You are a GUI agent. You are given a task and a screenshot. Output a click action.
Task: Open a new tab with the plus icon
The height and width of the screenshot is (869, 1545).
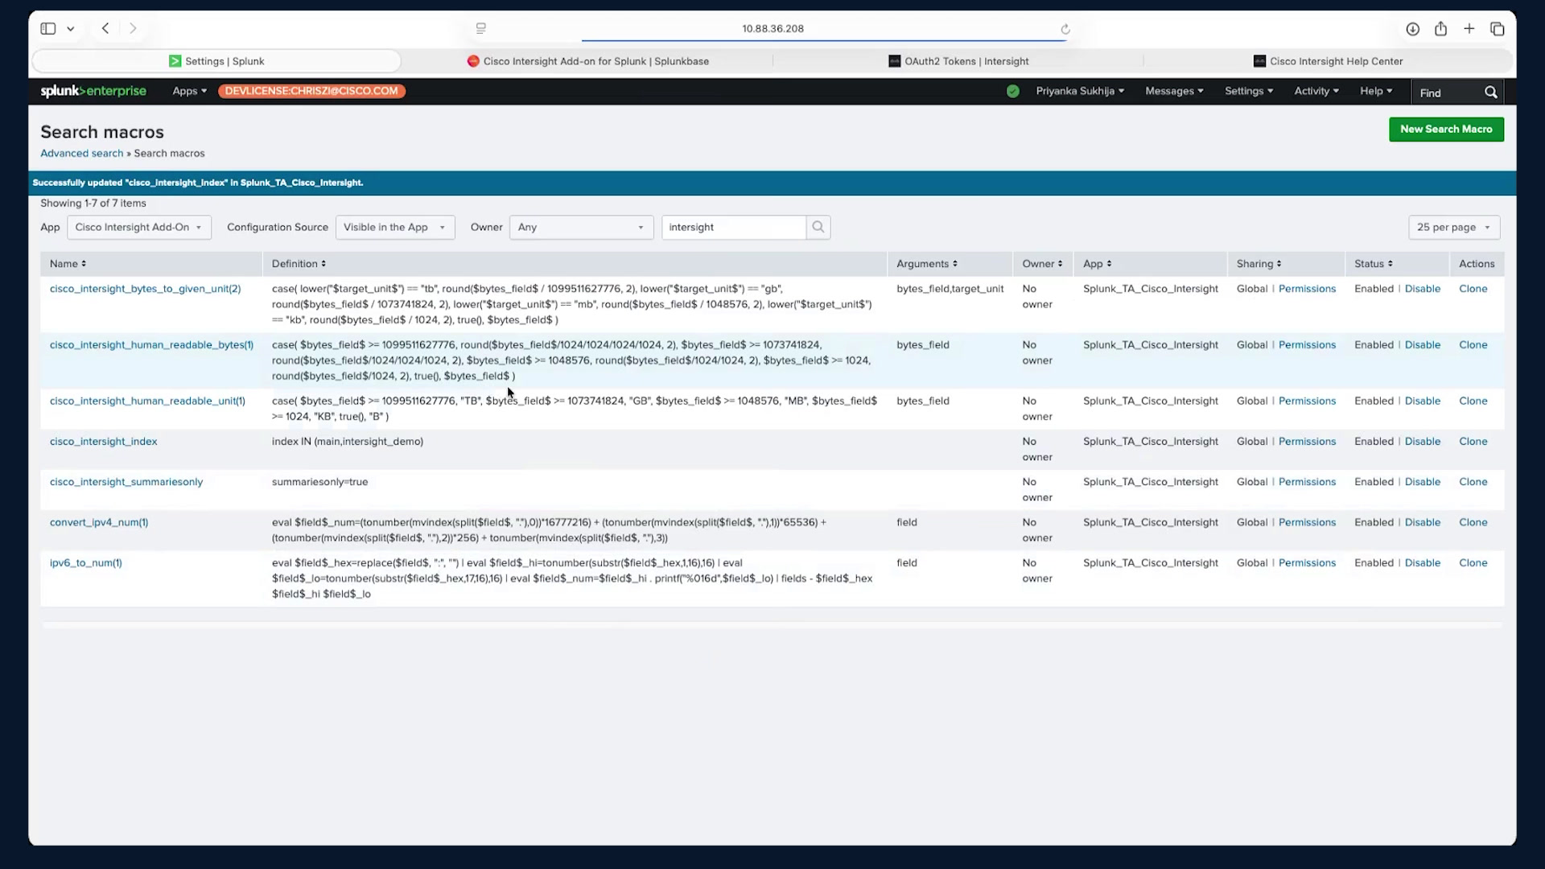tap(1469, 29)
